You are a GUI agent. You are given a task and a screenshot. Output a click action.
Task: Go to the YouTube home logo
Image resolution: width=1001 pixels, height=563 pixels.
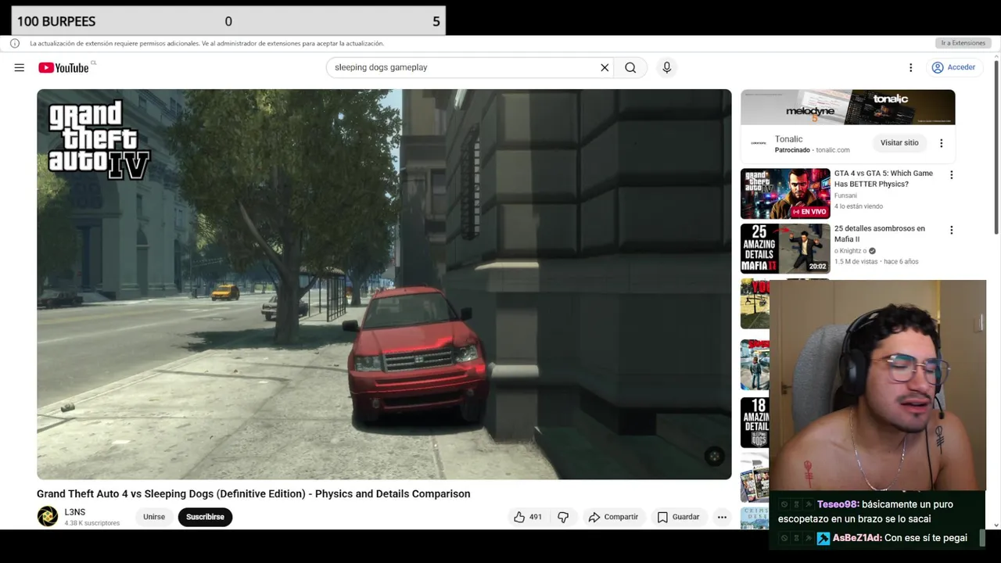point(63,68)
